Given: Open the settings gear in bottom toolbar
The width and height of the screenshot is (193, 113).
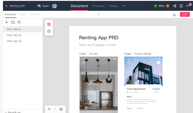Looking at the screenshot, I should click(61, 109).
